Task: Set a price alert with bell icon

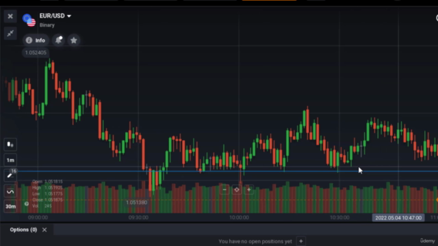Action: [58, 40]
